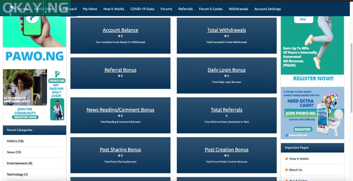Viewport: 353px width, 181px height.
Task: Click the fire icon beside About Us
Action: (x=286, y=170)
